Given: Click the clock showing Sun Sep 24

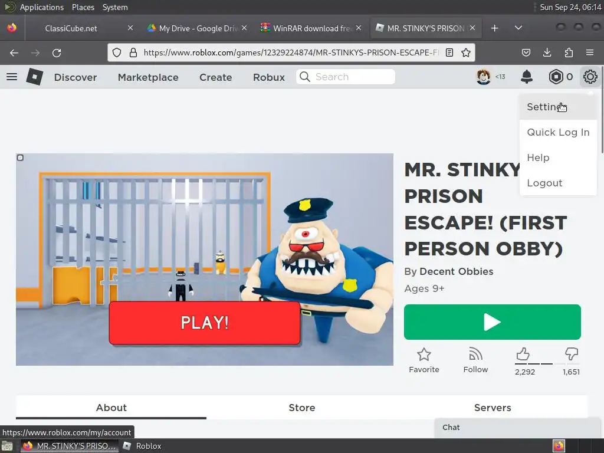Looking at the screenshot, I should [x=570, y=7].
